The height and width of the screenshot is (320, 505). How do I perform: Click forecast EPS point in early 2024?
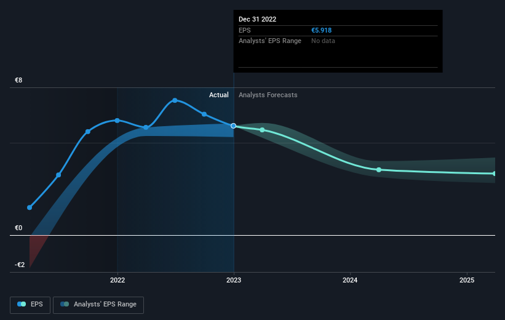click(x=379, y=170)
